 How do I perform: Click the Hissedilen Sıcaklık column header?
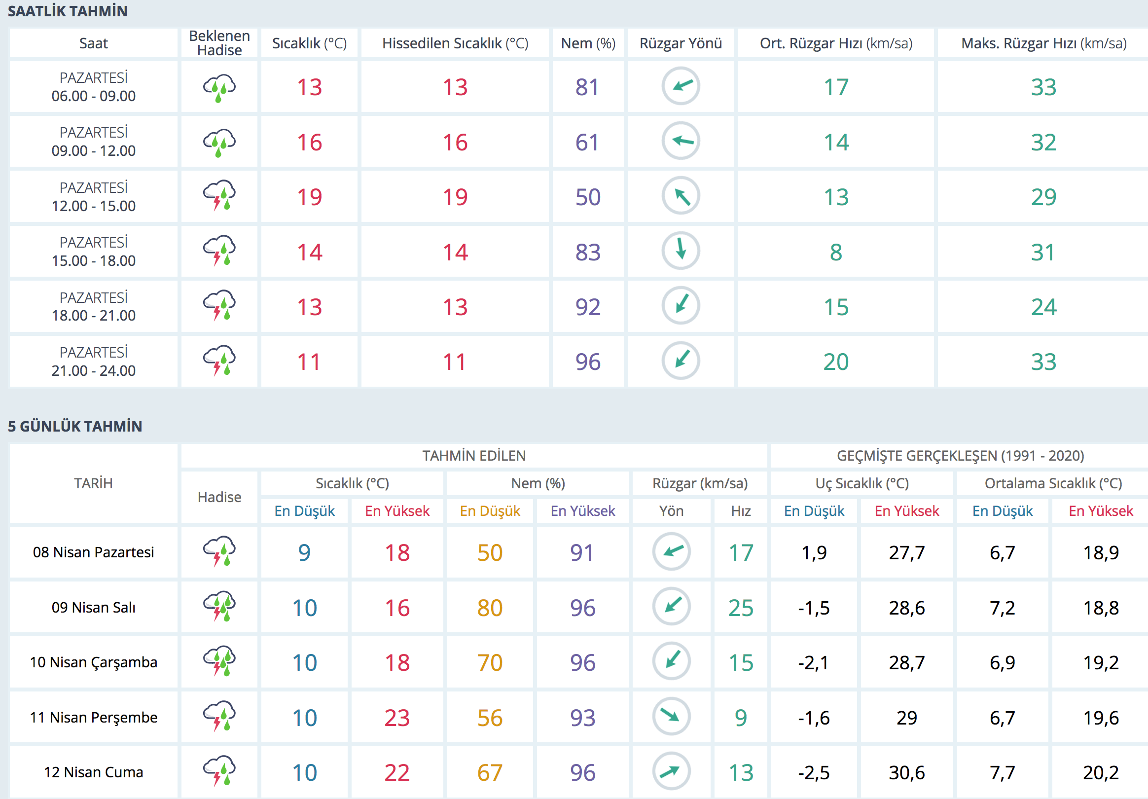pos(455,43)
